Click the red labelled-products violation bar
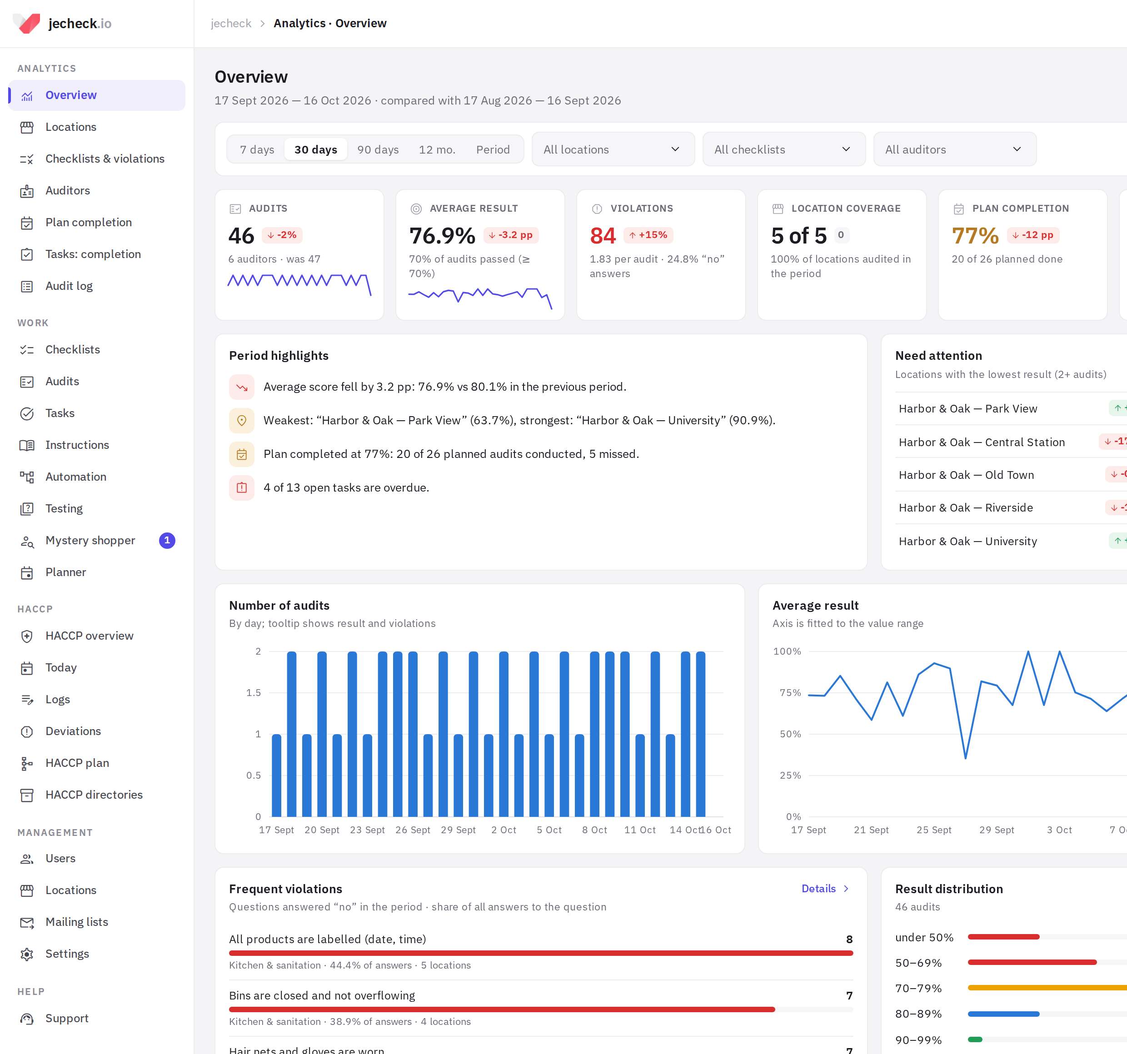 541,953
